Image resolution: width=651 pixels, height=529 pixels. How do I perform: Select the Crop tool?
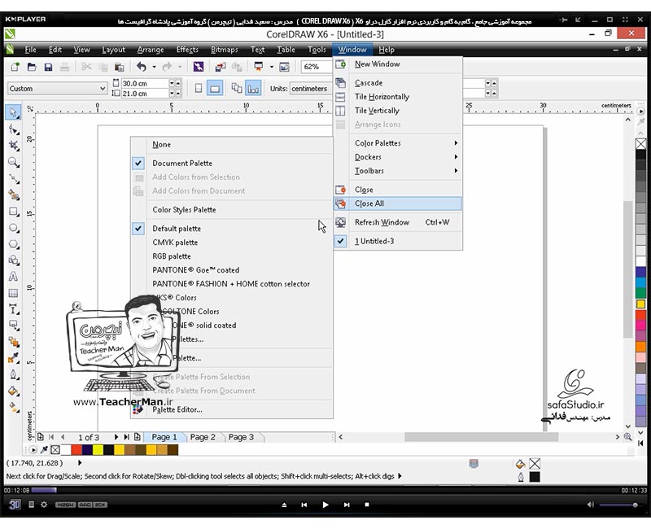13,146
